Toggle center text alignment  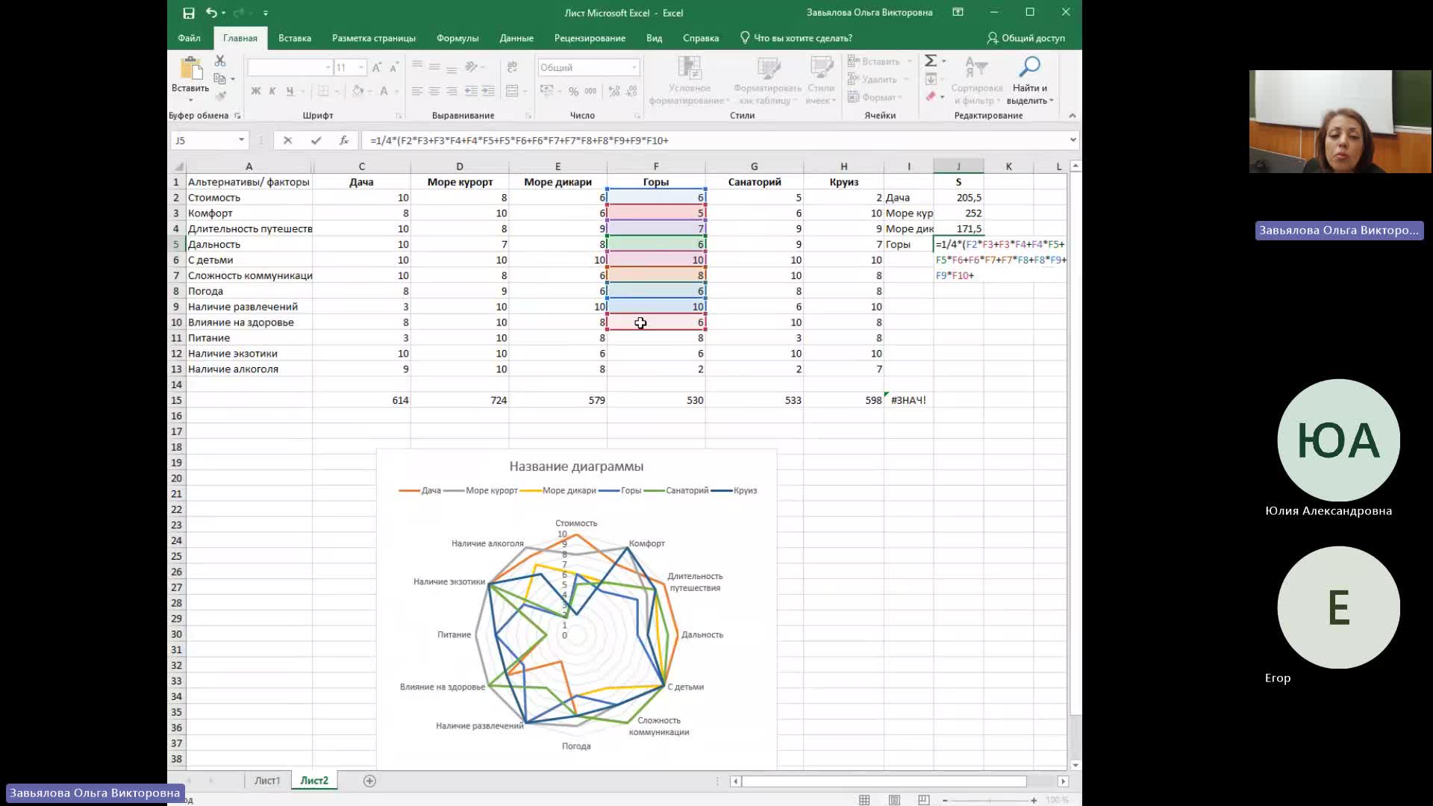click(434, 91)
